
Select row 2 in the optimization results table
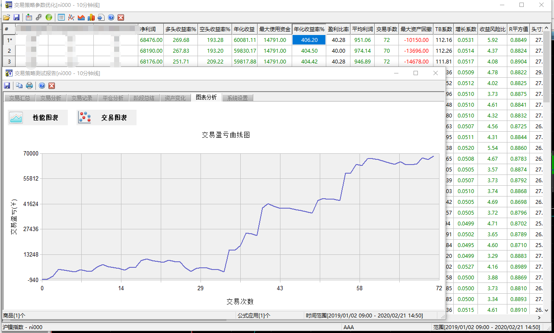(x=9, y=51)
